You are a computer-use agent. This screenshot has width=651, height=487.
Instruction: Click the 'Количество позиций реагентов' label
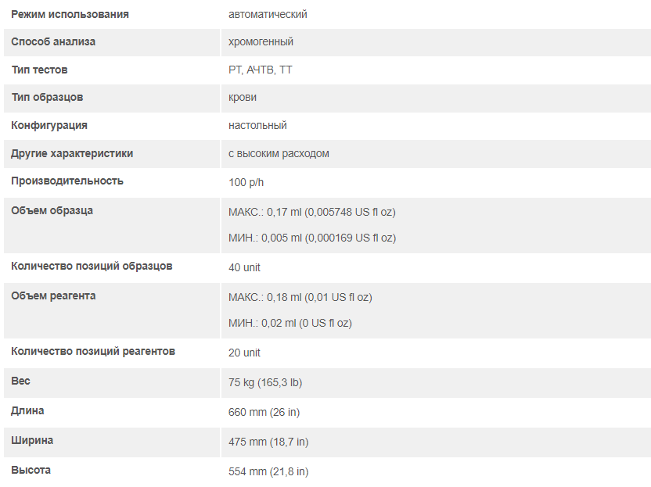[x=93, y=351]
